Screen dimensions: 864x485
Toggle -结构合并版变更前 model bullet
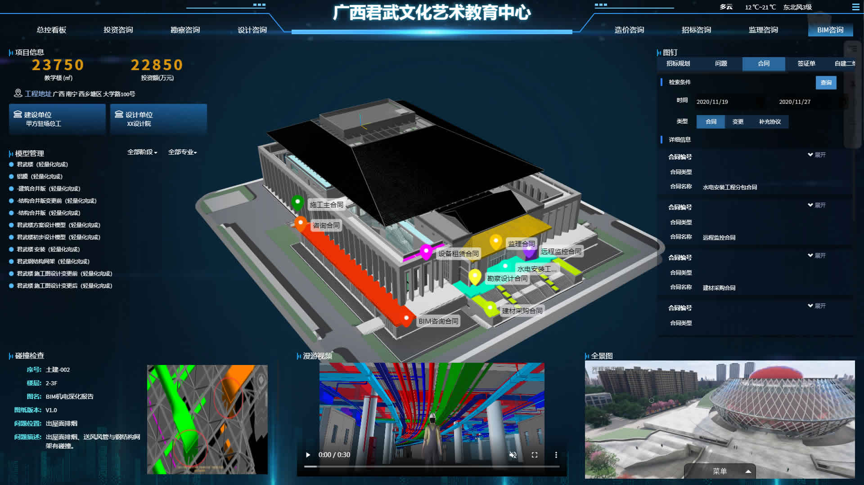click(11, 201)
